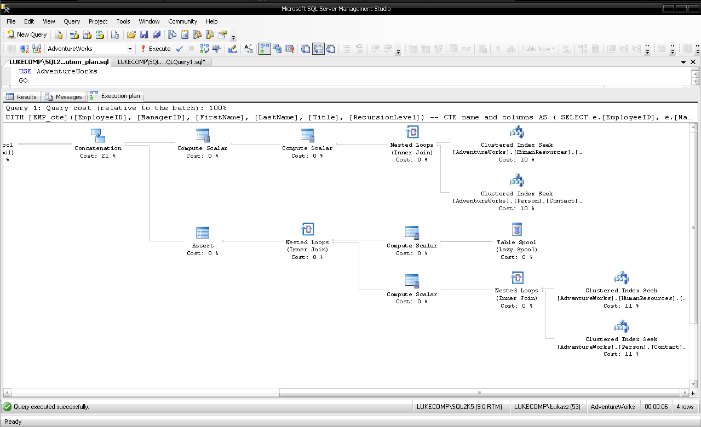
Task: Open the Window menu
Action: click(x=149, y=21)
